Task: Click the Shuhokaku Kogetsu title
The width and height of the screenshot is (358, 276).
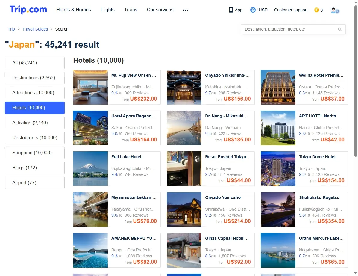Action: (319, 197)
